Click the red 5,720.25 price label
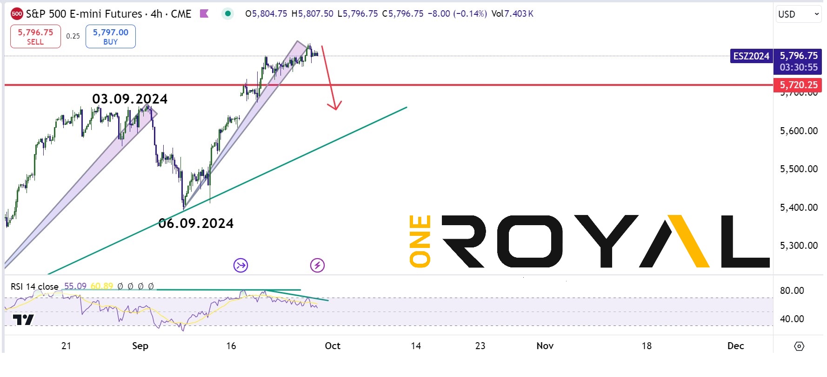 (x=798, y=85)
